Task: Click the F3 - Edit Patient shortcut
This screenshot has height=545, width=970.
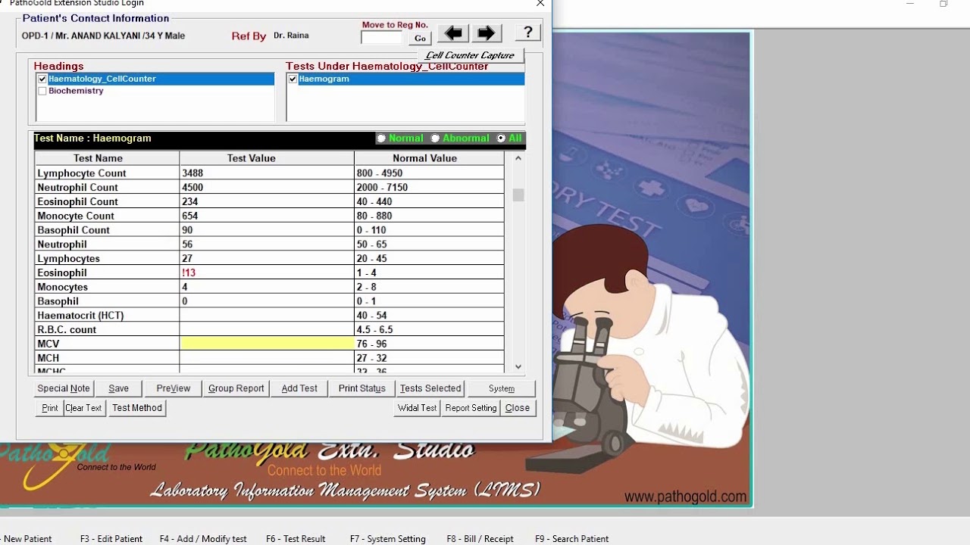Action: pyautogui.click(x=111, y=539)
